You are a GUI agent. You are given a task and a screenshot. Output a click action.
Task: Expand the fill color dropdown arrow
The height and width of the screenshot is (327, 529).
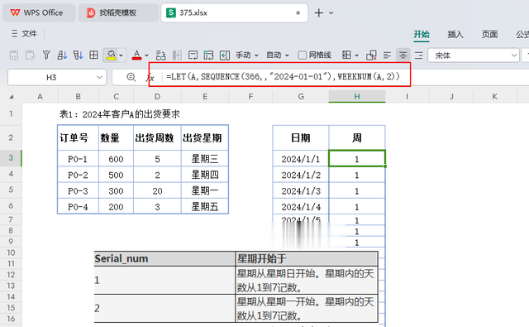122,55
